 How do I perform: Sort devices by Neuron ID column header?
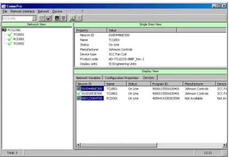[91, 84]
